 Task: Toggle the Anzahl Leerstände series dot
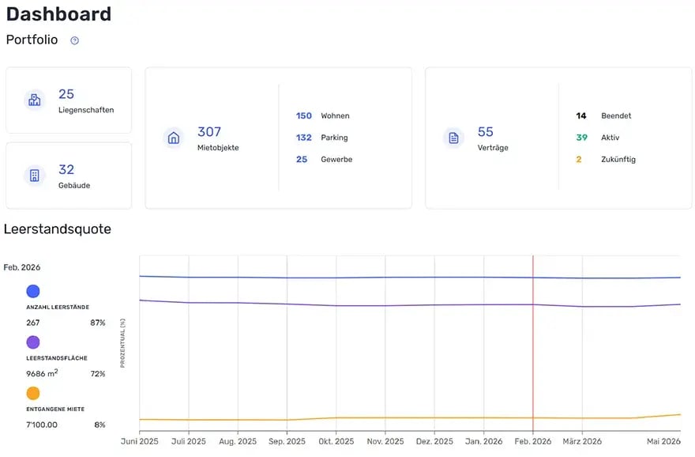point(32,291)
